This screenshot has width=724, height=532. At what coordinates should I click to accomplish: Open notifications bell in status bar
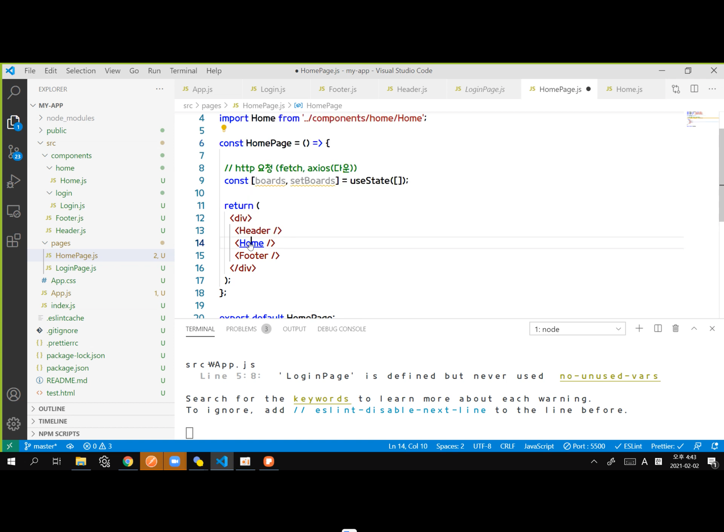715,446
